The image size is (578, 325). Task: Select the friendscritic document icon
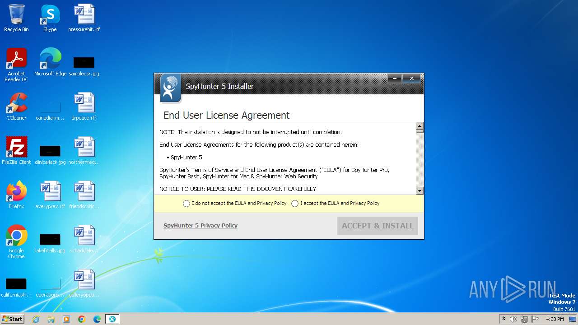[x=84, y=195]
